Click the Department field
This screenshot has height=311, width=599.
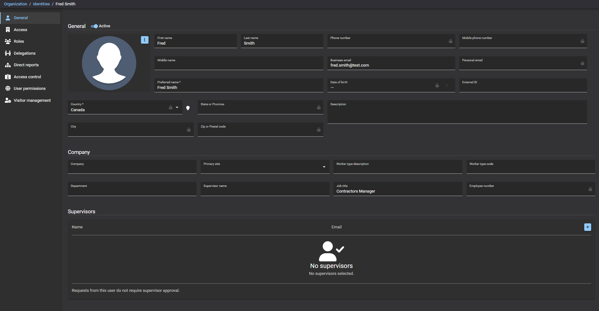[x=132, y=189]
